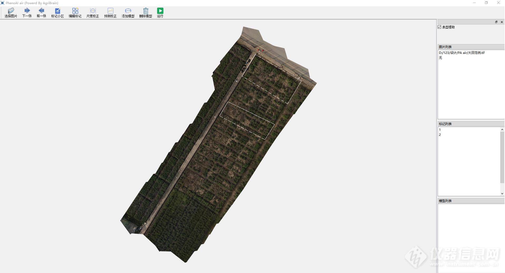Click the PhenoAI air app icon in title bar
Viewport: 505px width, 273px height.
click(2, 3)
